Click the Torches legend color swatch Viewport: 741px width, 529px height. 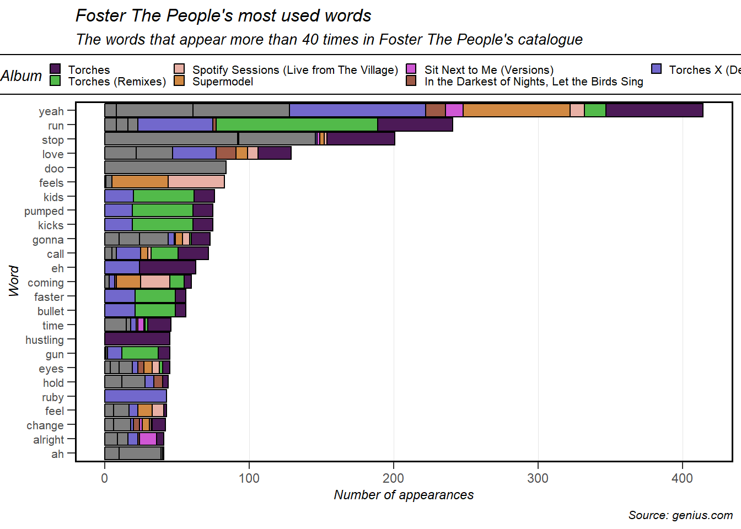click(x=55, y=69)
